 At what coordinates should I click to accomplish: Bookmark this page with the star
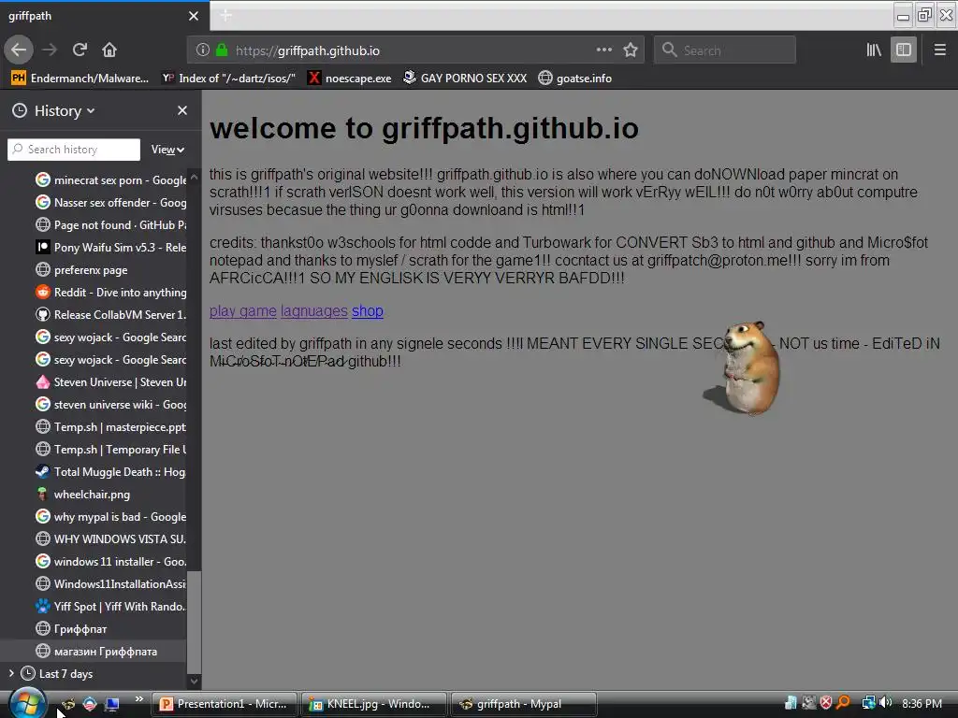(x=631, y=50)
